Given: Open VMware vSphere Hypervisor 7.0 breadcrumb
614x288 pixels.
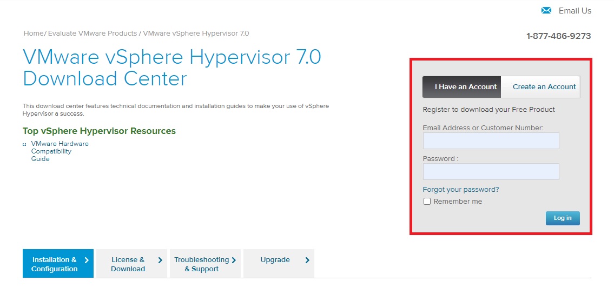Looking at the screenshot, I should click(196, 34).
